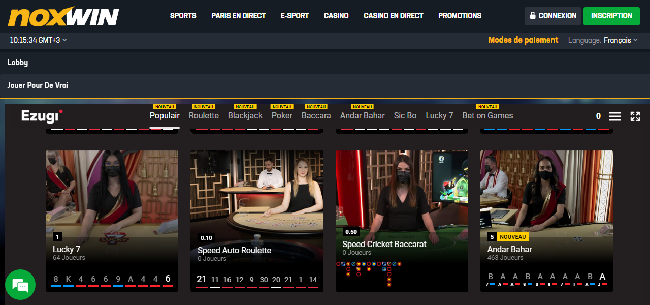Expand the Populair category selector

(165, 116)
